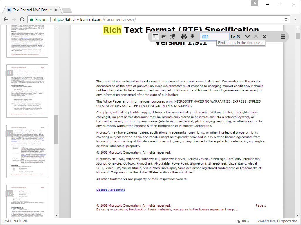
Task: Click the "Page 1" footer label
Action: tap(261, 205)
